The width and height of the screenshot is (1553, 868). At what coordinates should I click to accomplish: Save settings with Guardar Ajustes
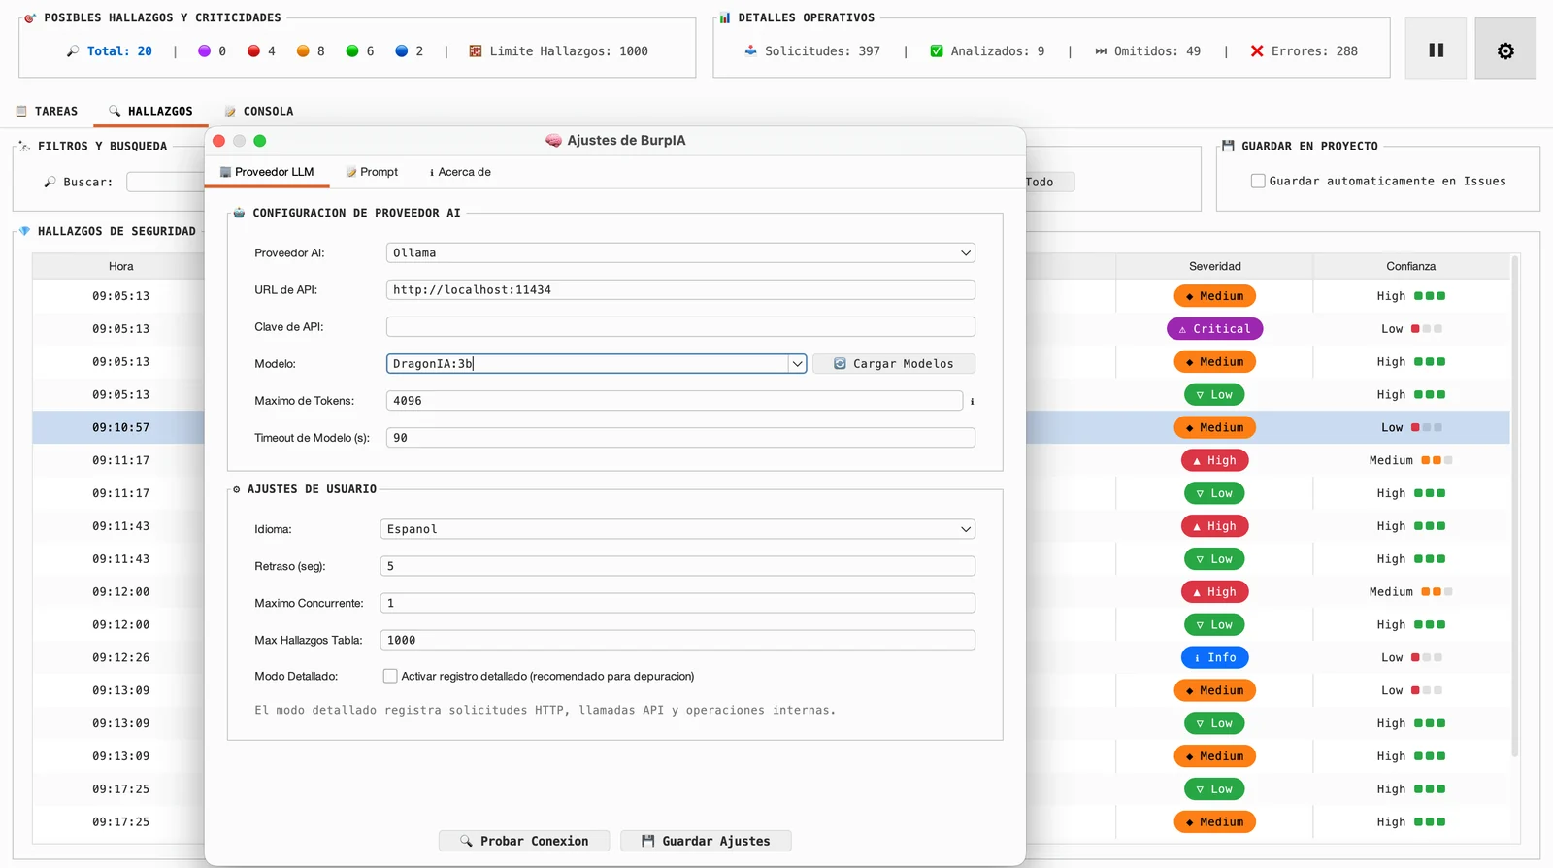[706, 841]
